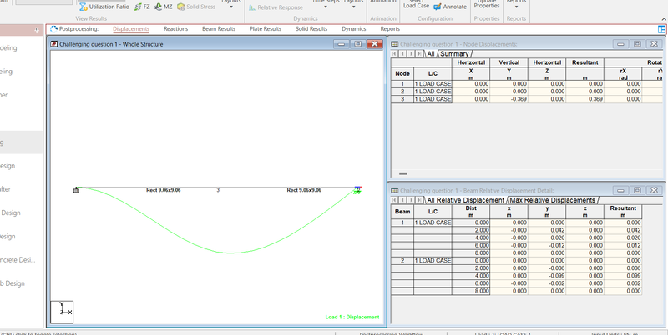Click the right support symbol on beam
The height and width of the screenshot is (335, 668).
[x=358, y=191]
